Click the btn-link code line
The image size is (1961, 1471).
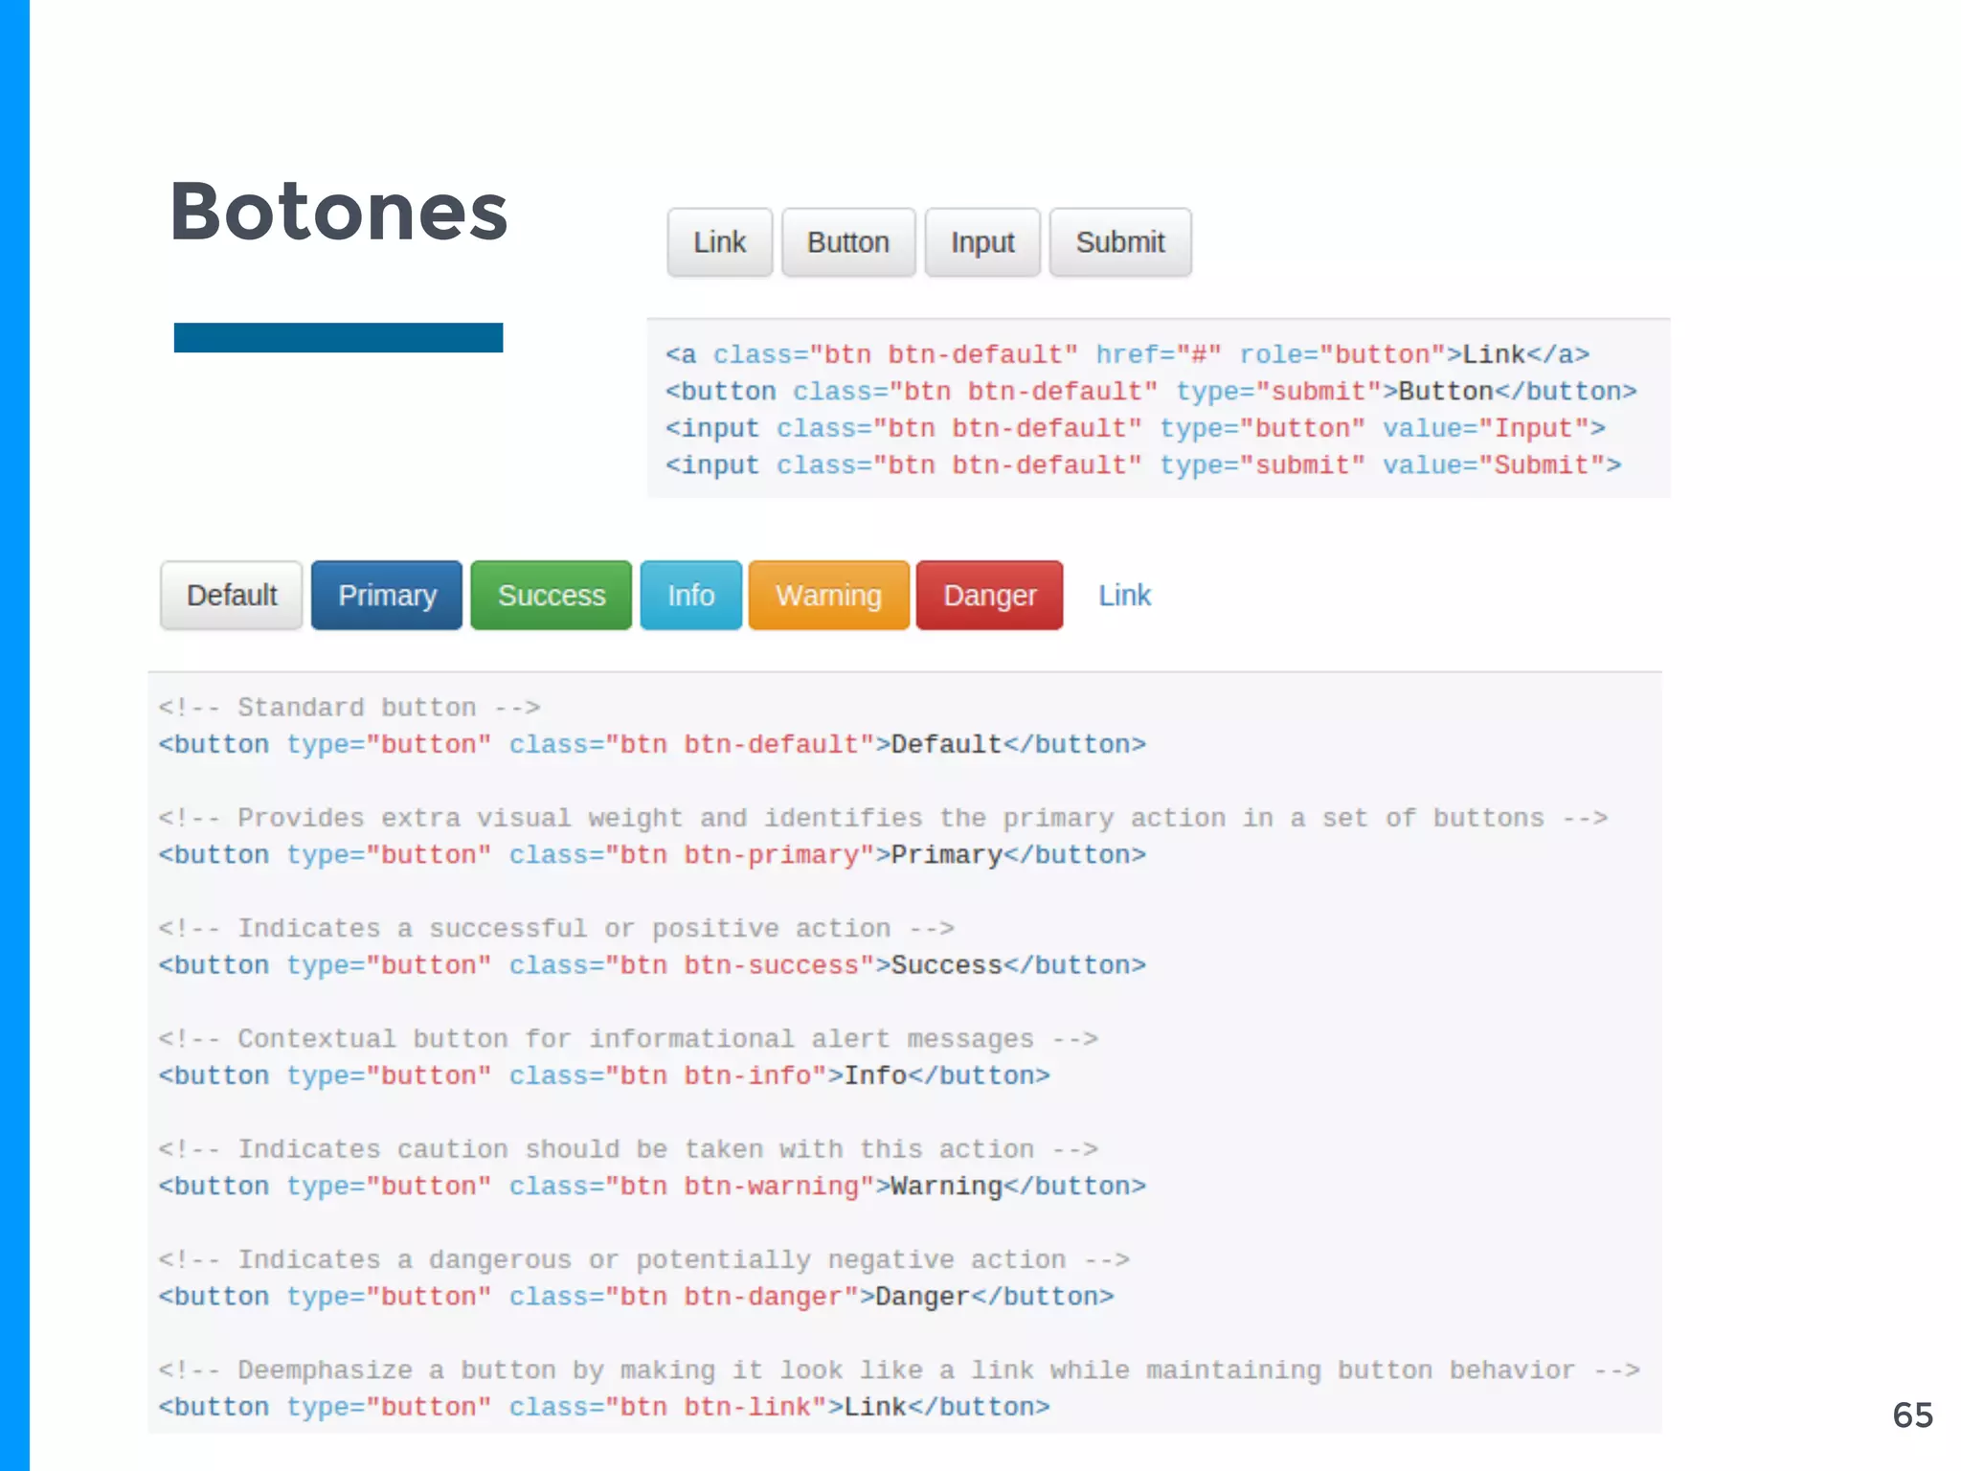604,1407
